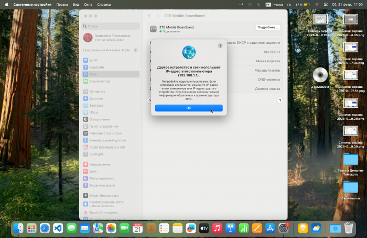
Task: Launch Finder from the Dock
Action: click(18, 228)
